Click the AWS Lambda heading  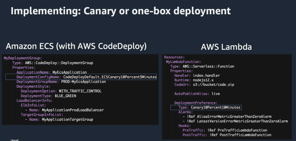[x=226, y=47]
